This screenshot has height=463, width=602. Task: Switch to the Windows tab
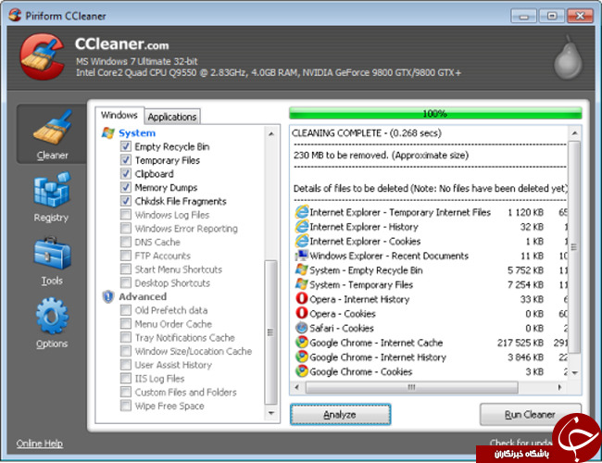click(119, 115)
